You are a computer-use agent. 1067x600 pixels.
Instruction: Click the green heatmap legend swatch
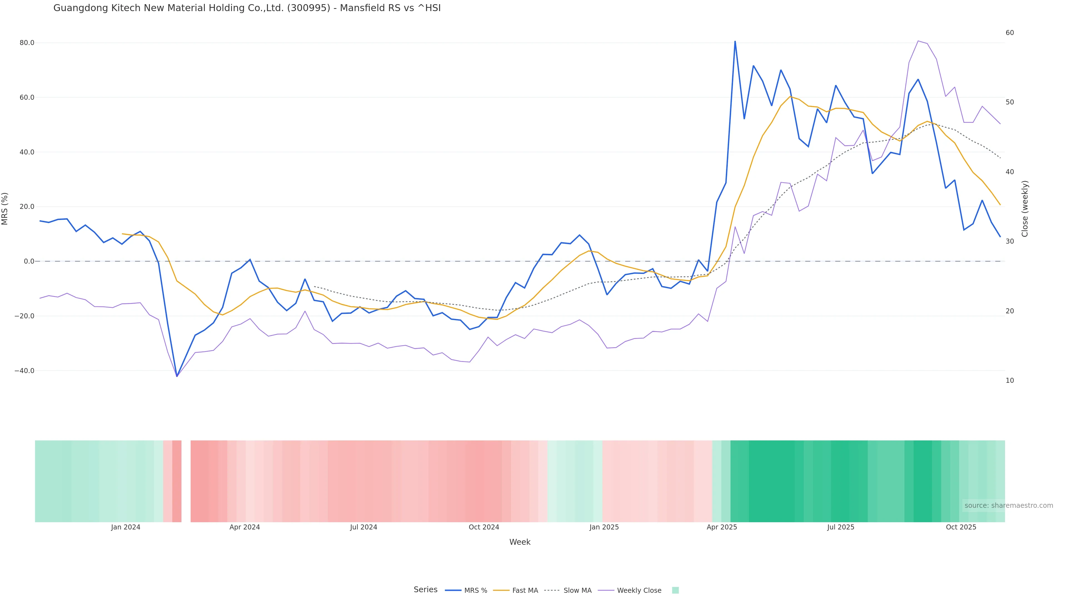675,591
